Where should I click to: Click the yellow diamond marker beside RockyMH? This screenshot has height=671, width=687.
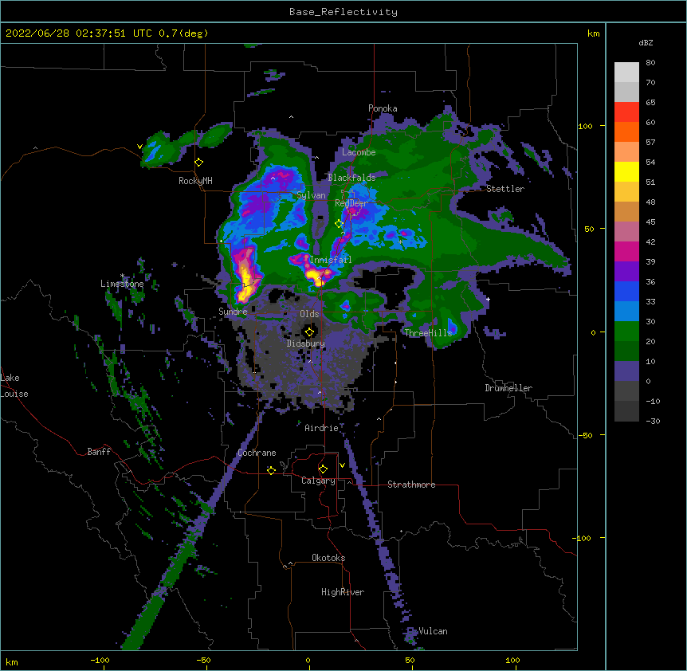click(x=199, y=163)
